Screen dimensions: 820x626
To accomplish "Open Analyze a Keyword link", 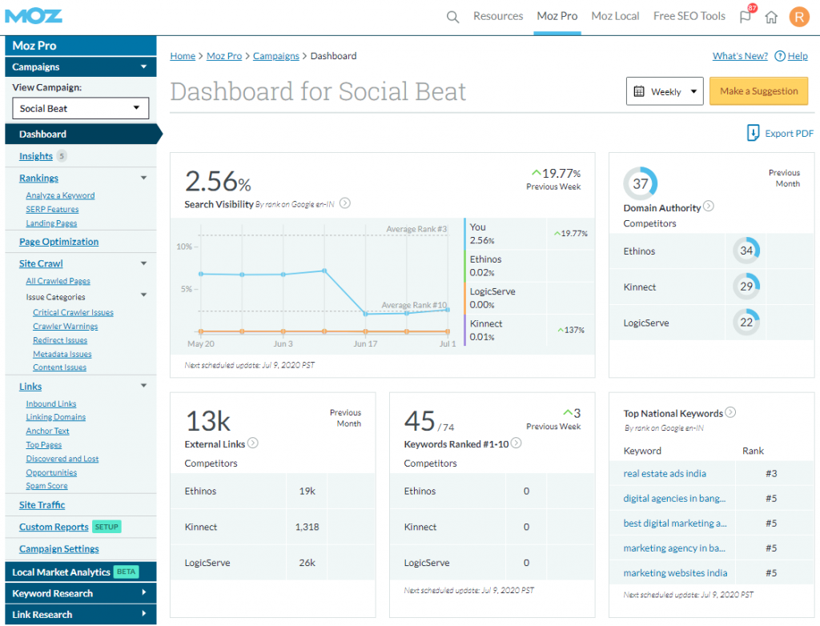I will pos(60,195).
